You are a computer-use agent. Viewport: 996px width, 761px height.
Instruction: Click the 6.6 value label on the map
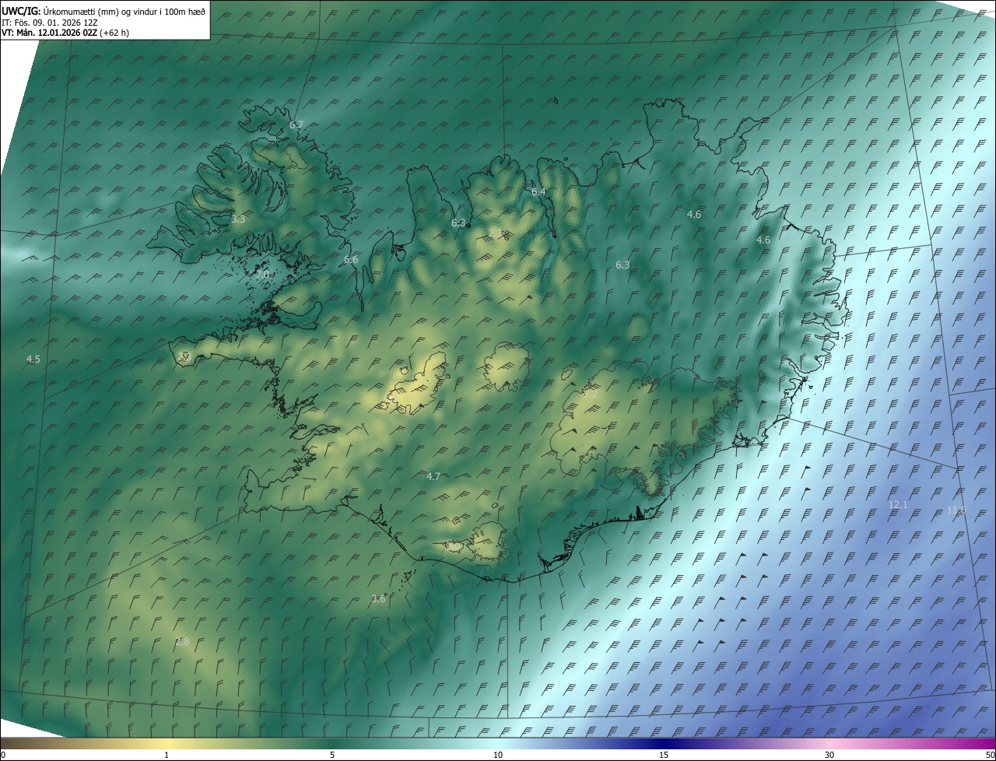351,259
